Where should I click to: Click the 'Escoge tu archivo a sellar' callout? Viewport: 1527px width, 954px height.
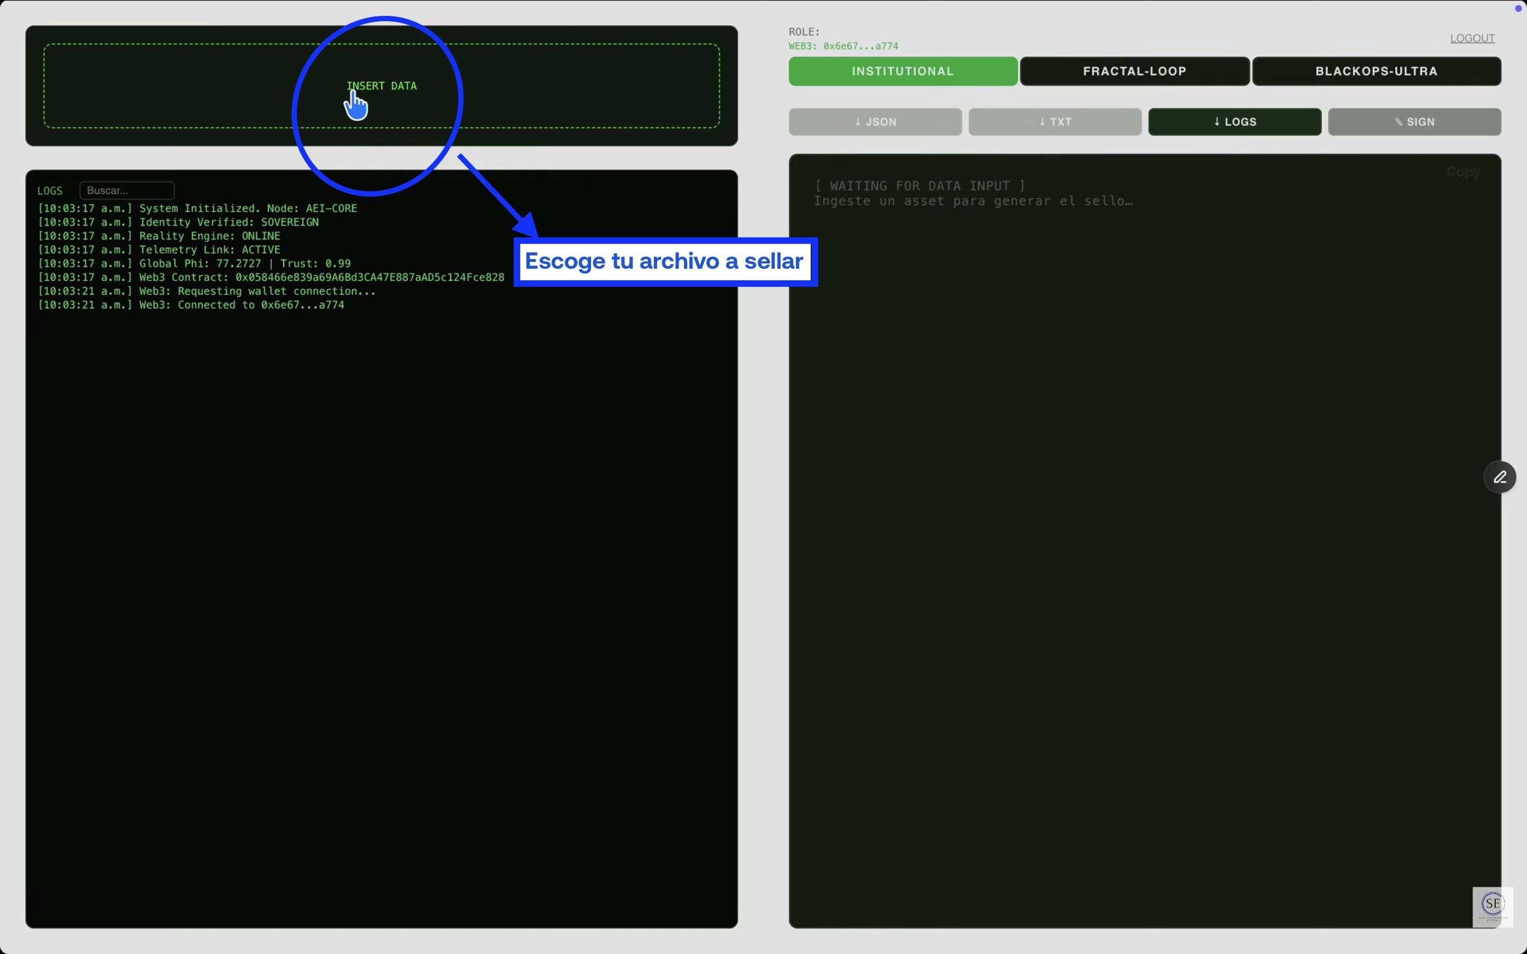[x=664, y=262]
